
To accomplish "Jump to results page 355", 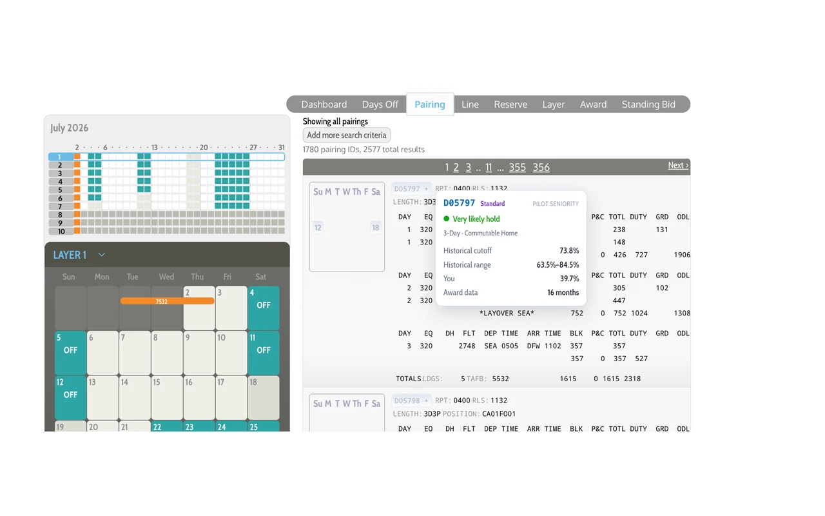I will [x=517, y=167].
